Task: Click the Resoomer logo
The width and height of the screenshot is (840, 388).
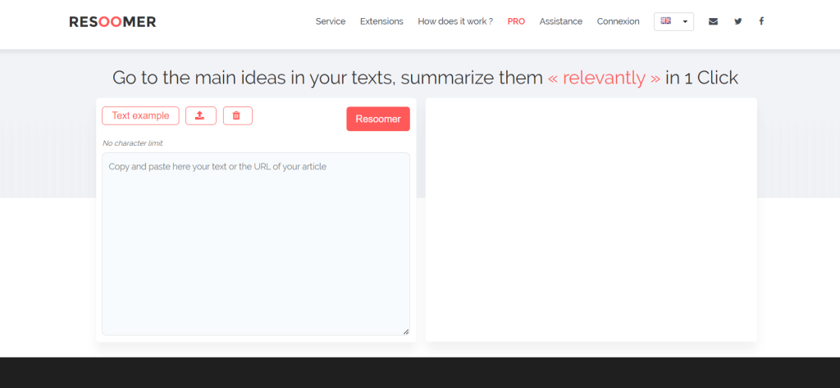Action: pos(112,22)
